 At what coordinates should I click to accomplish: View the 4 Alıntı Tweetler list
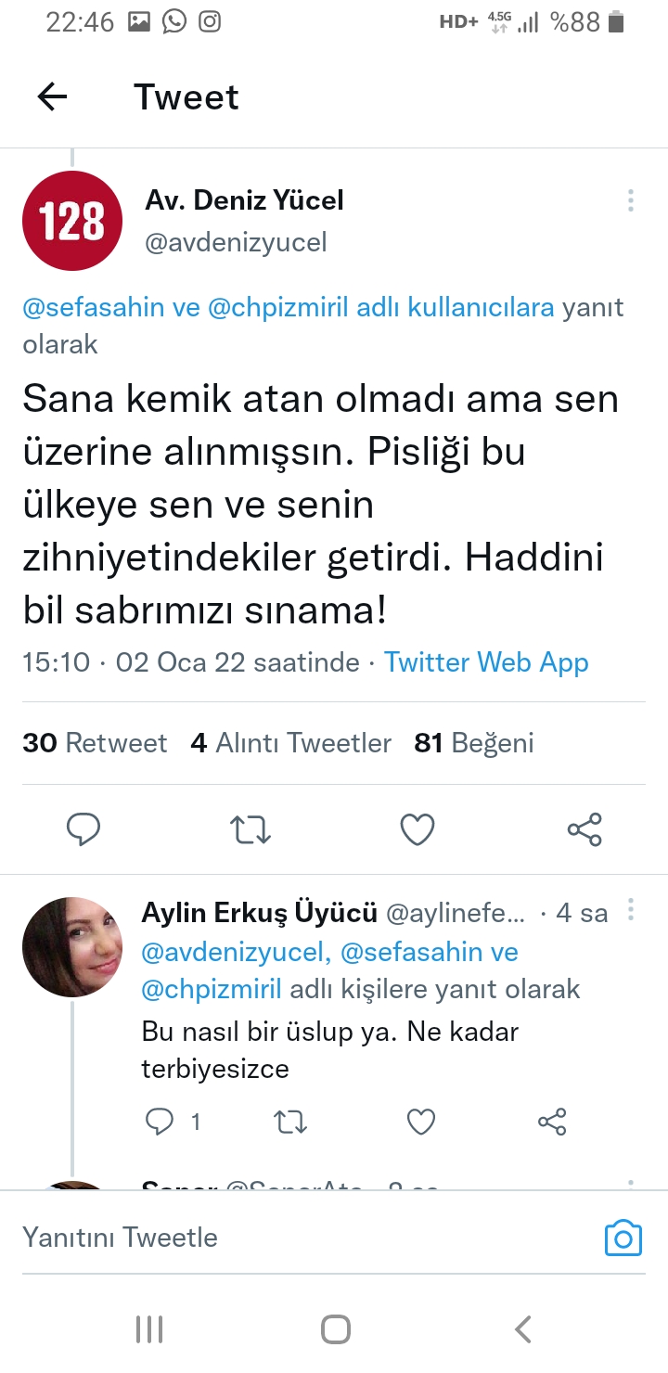coord(290,743)
